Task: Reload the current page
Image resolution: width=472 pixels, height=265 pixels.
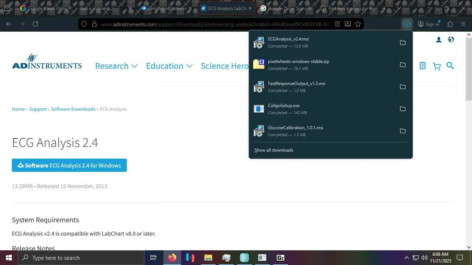Action: click(x=35, y=24)
